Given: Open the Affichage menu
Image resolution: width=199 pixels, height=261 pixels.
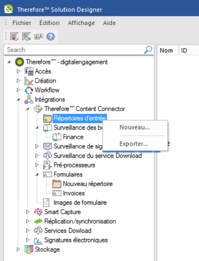Looking at the screenshot, I should (x=81, y=23).
